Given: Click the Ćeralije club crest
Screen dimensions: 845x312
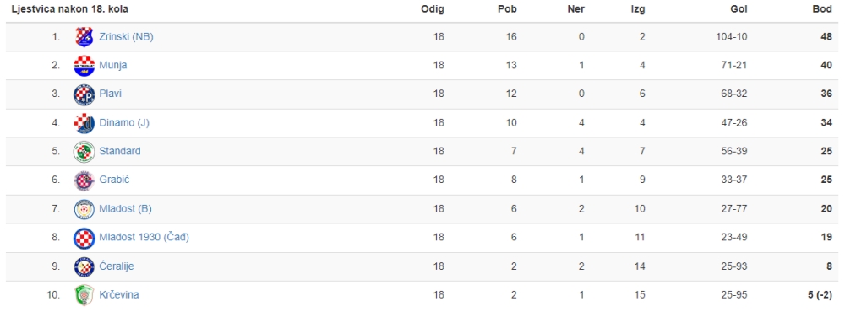Looking at the screenshot, I should (84, 266).
